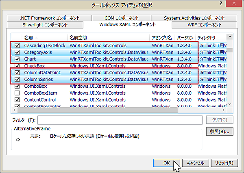The height and width of the screenshot is (173, 244).
Task: Click the フィルター text input field
Action: coord(120,120)
